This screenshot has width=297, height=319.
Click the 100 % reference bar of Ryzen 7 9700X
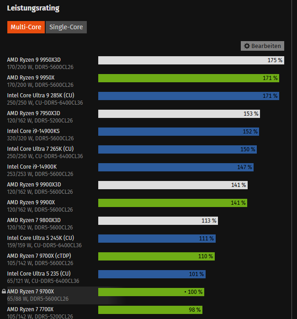click(x=151, y=292)
